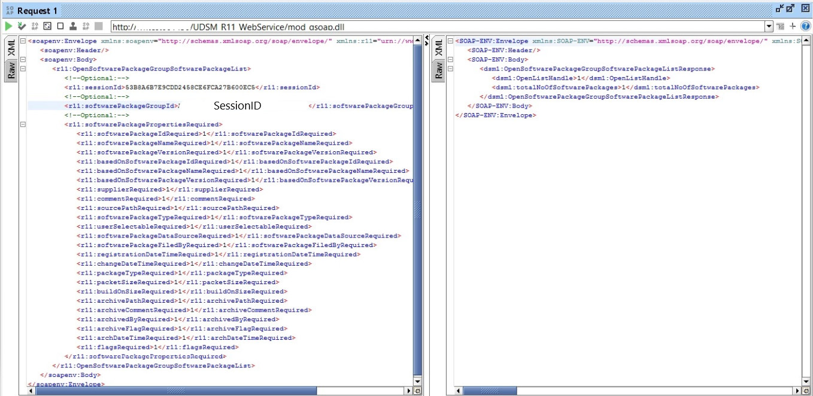Click the plus icon to add endpoint
This screenshot has width=813, height=396.
tap(793, 26)
